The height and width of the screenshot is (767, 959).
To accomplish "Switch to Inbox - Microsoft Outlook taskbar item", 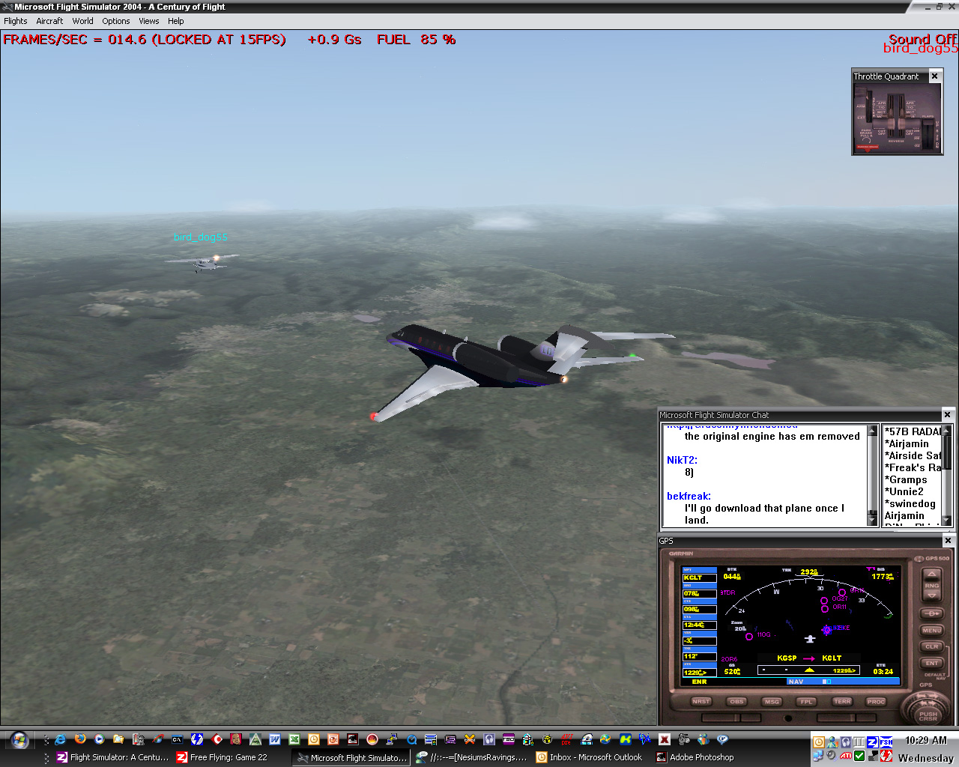I will point(589,757).
